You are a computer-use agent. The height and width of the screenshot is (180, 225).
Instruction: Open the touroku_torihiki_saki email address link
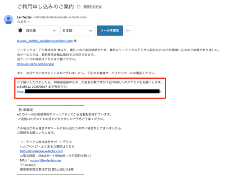tap(45, 41)
